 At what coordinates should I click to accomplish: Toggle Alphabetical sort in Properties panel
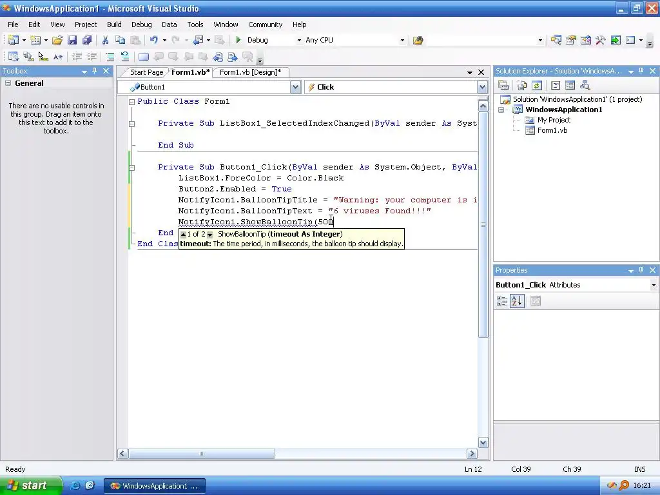tap(517, 301)
